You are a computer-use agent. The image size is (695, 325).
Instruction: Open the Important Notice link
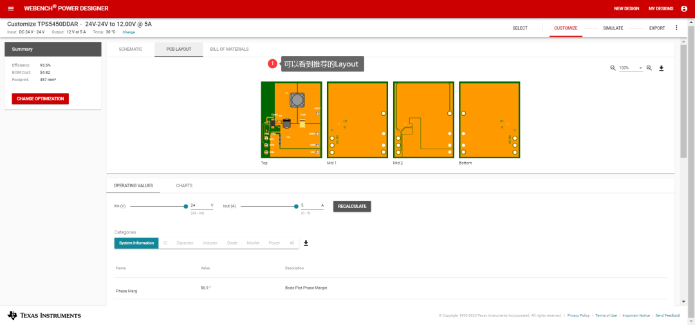pos(636,315)
